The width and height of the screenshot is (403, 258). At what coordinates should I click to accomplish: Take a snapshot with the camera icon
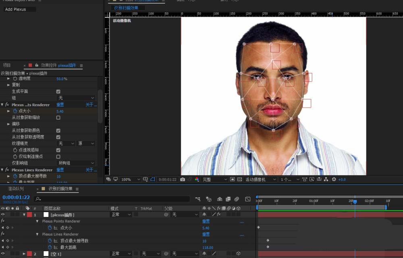coord(183,179)
